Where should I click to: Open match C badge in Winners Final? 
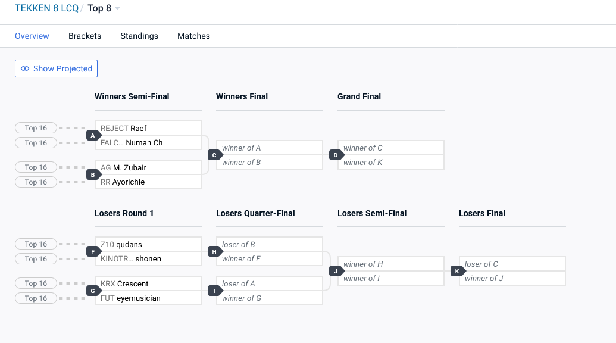[x=215, y=155]
